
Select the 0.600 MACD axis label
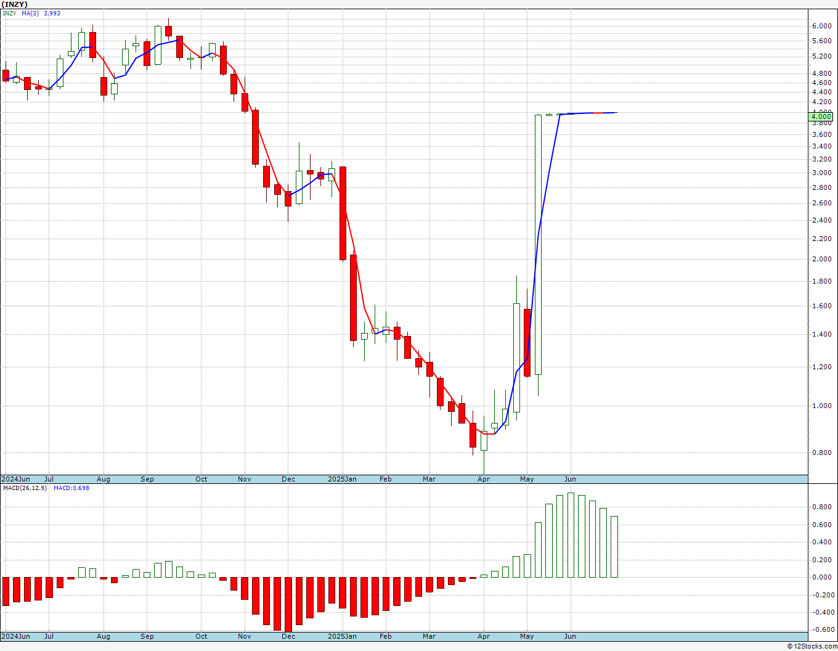(822, 525)
